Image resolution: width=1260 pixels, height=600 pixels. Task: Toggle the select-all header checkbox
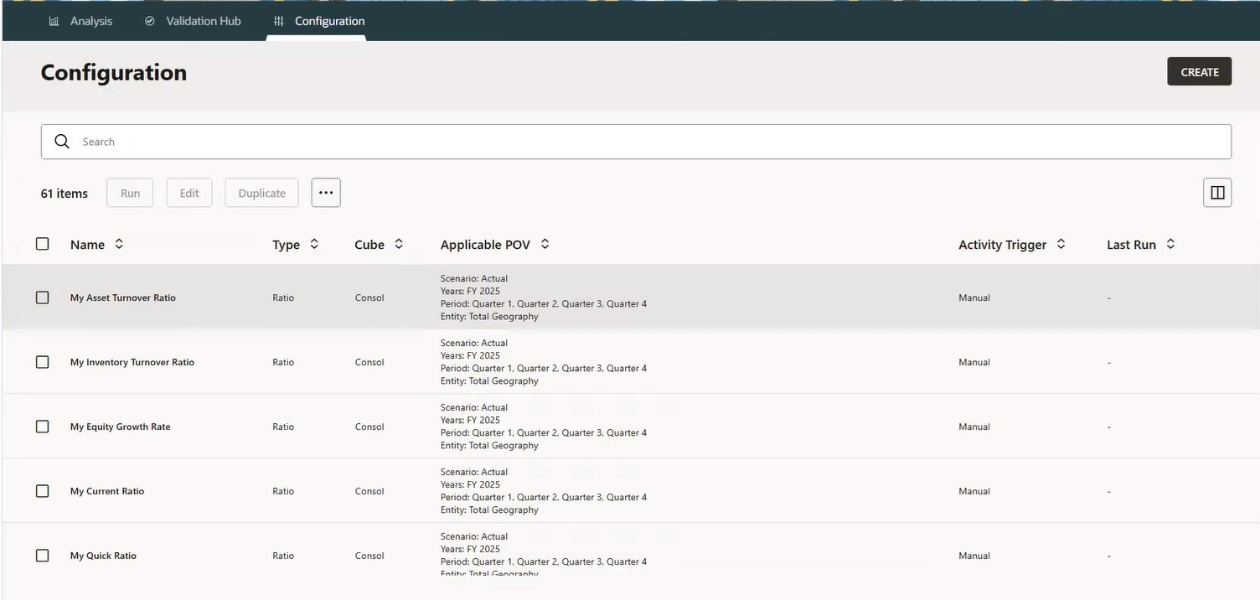coord(43,244)
